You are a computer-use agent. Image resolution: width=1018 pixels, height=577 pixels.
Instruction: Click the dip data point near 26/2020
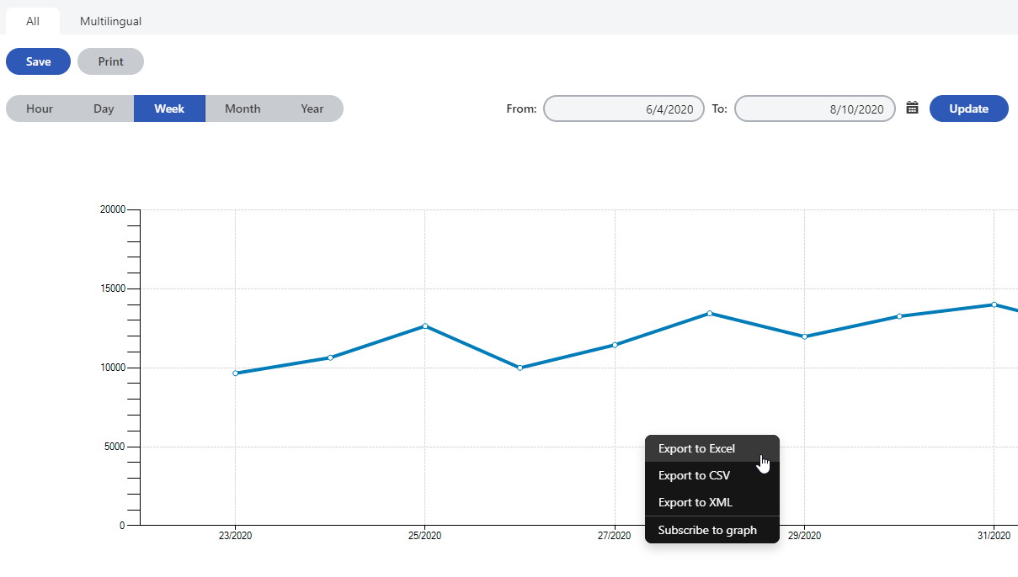[520, 368]
